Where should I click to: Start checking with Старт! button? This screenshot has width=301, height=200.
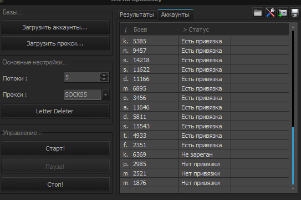[x=55, y=148]
